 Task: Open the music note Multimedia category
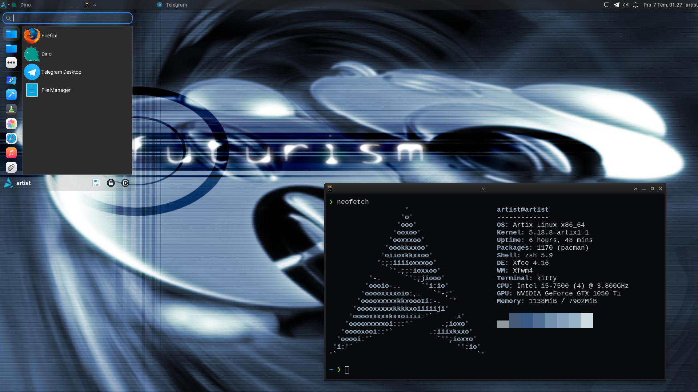tap(11, 153)
